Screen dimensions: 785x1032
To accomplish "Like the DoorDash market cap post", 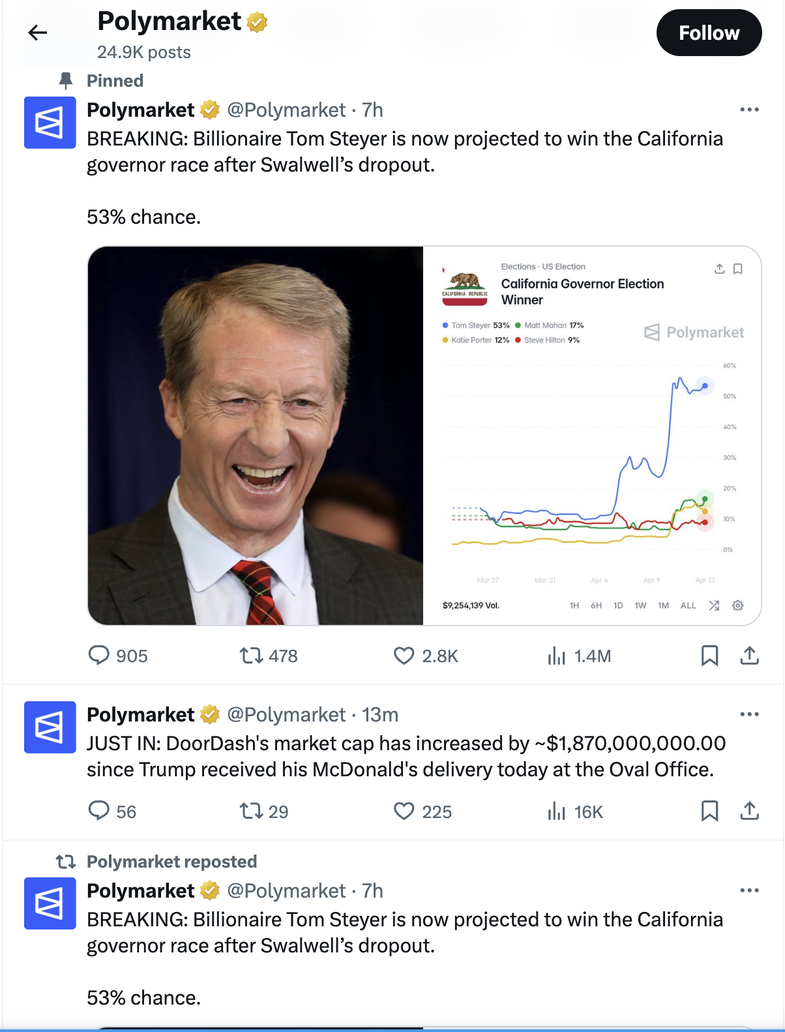I will tap(404, 811).
